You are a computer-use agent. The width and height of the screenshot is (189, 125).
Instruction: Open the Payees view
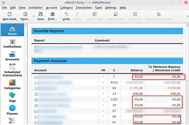(x=12, y=110)
